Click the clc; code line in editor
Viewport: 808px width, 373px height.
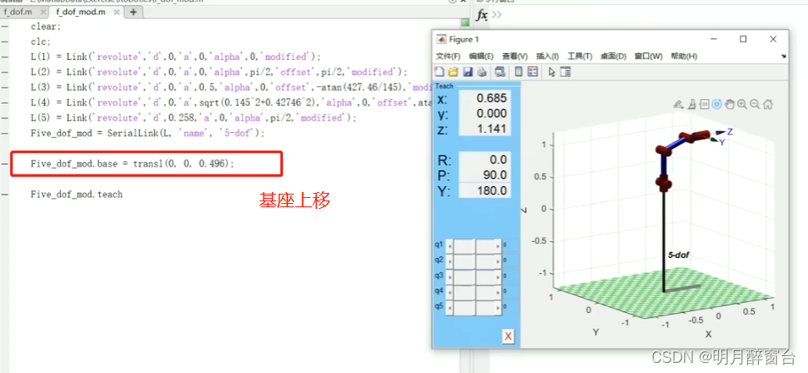[41, 41]
